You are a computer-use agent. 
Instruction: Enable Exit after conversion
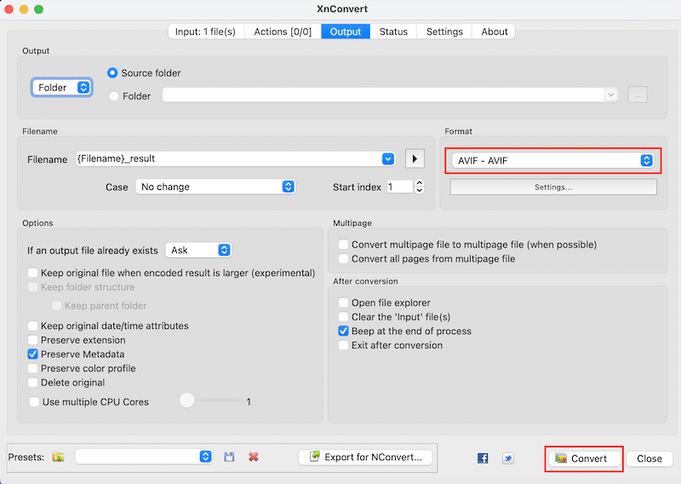[x=344, y=345]
